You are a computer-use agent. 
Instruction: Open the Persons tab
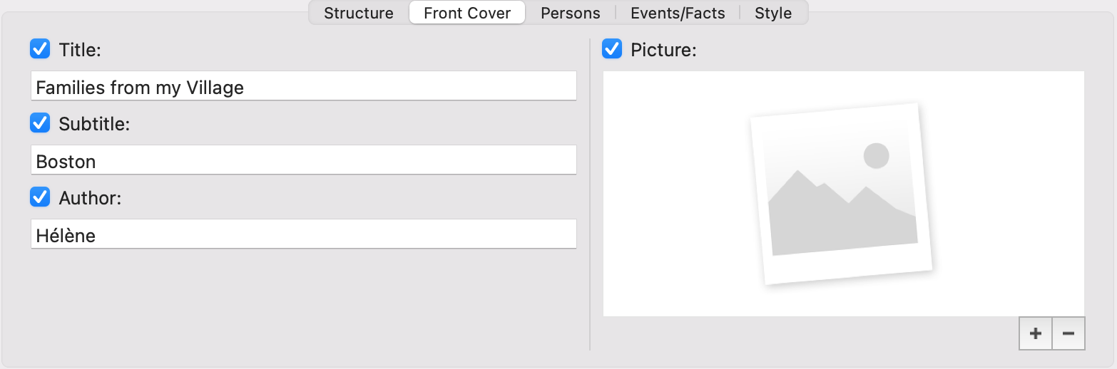(x=571, y=13)
